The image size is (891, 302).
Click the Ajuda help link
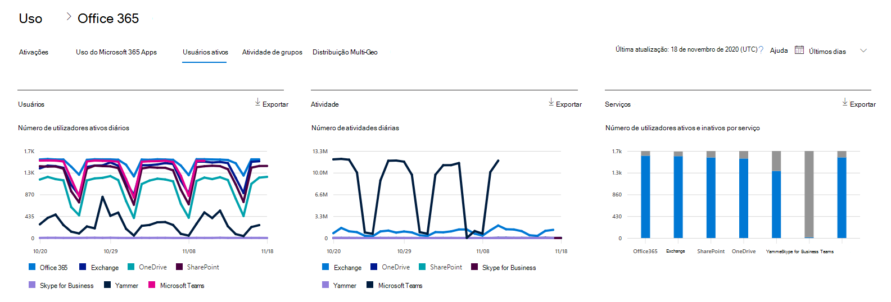[x=779, y=51]
